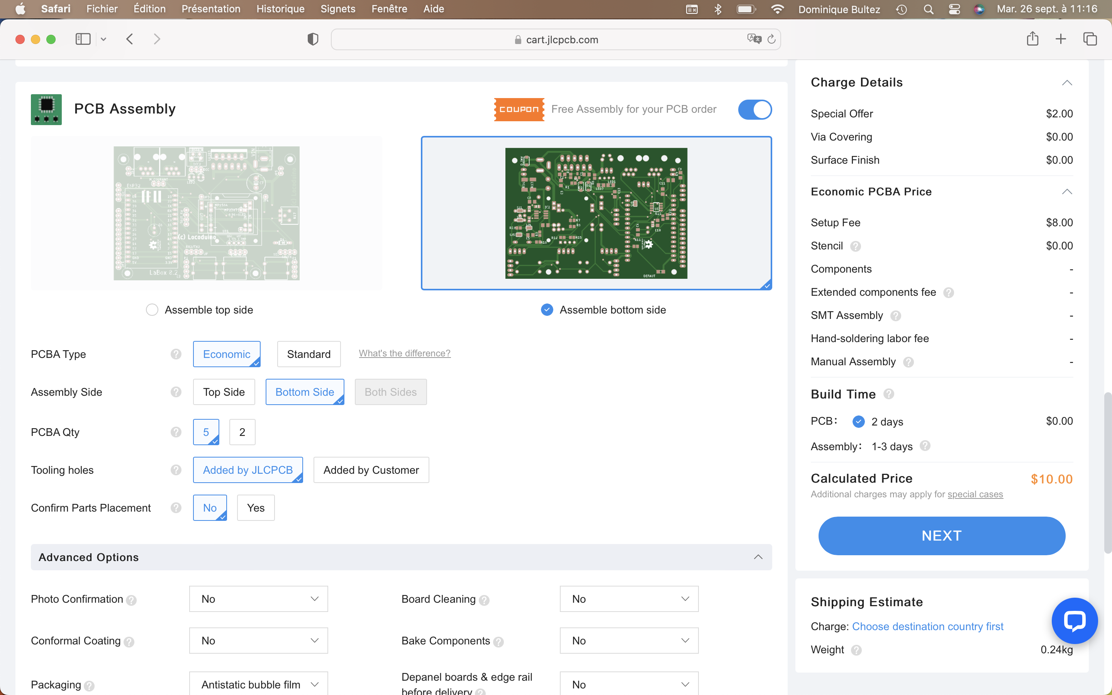Set Assembly Side to Top Side
Image resolution: width=1112 pixels, height=695 pixels.
[x=224, y=392]
